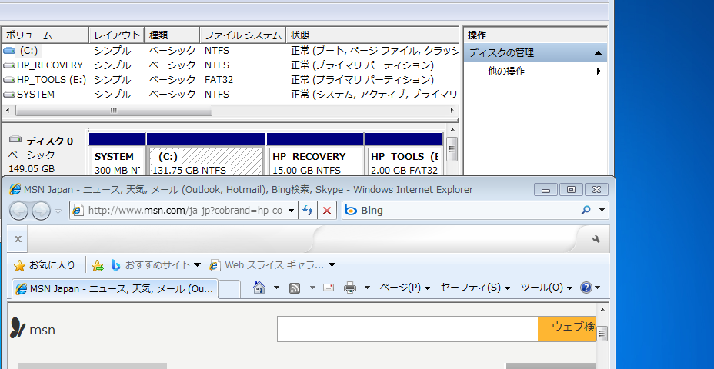Sort by the ボリューム column header
The image size is (714, 369).
(45, 35)
